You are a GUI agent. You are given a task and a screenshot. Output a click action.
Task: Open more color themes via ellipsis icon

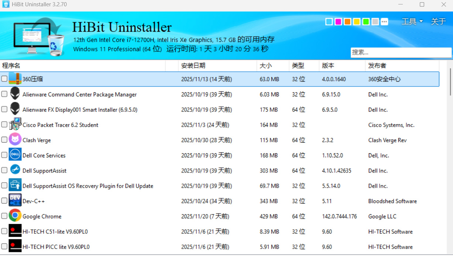384,21
